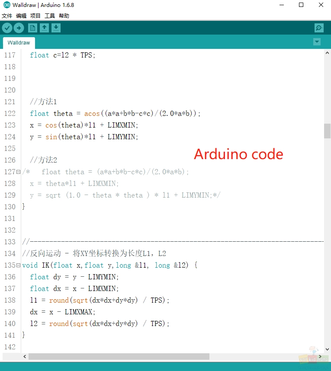
Task: Click the Upload sketch arrow icon
Action: point(19,28)
